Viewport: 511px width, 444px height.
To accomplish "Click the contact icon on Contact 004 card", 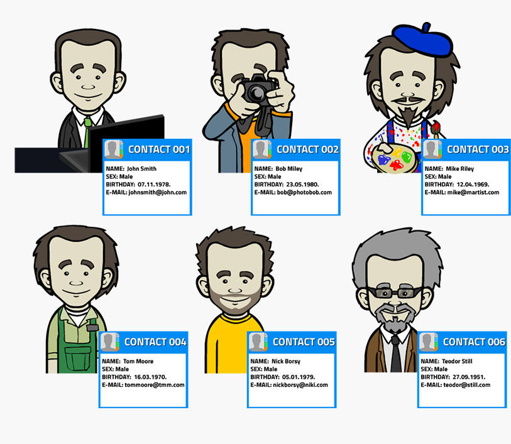I will point(110,342).
